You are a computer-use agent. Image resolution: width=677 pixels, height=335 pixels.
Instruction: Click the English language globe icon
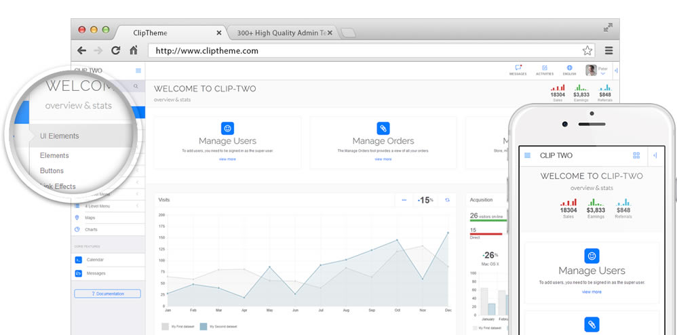coord(569,69)
